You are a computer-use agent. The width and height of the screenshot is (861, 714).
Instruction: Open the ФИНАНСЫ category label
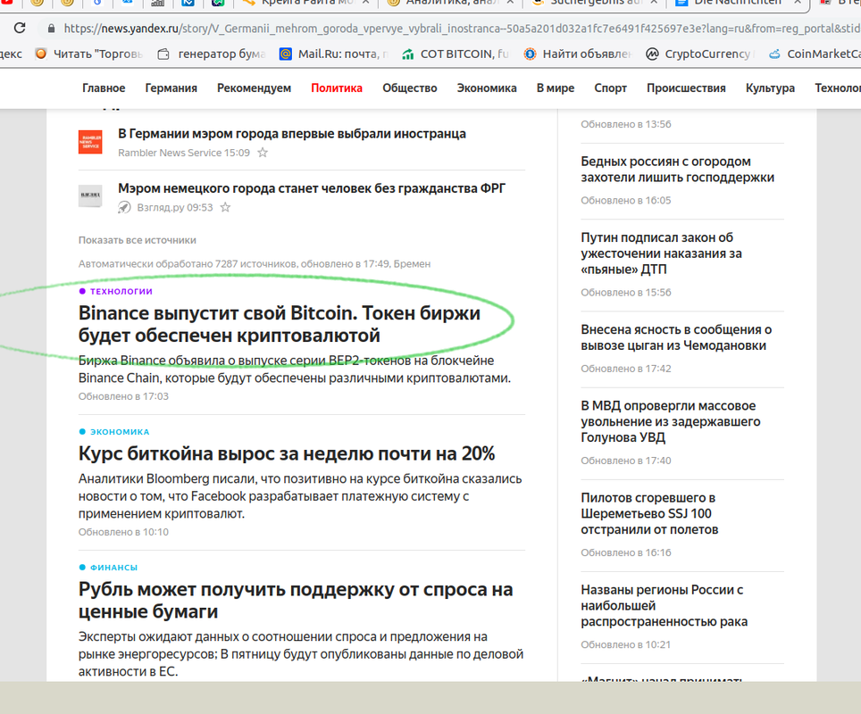click(113, 568)
